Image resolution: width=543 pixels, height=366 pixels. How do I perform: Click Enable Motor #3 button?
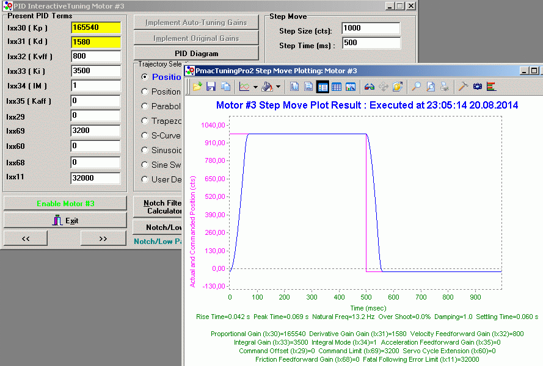click(65, 203)
